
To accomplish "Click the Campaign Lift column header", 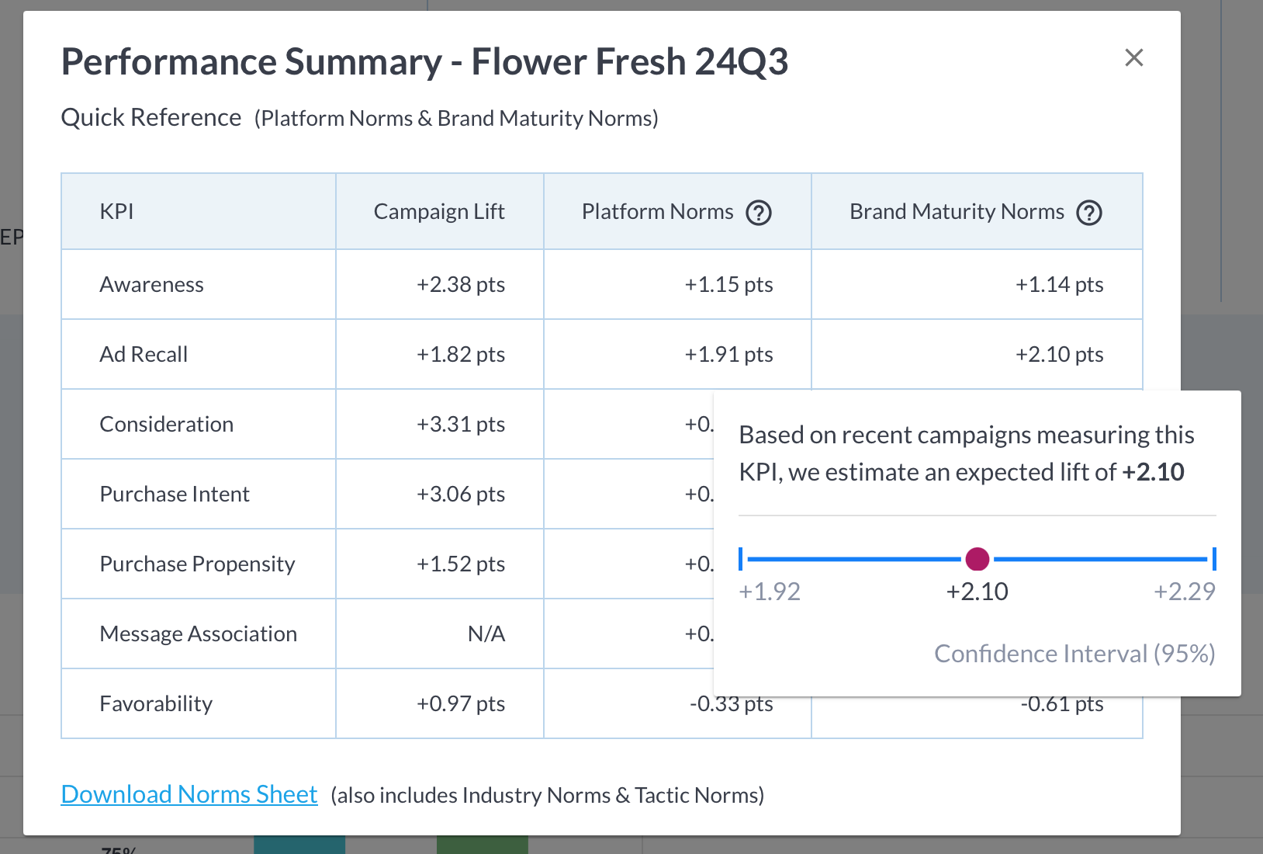I will [439, 211].
